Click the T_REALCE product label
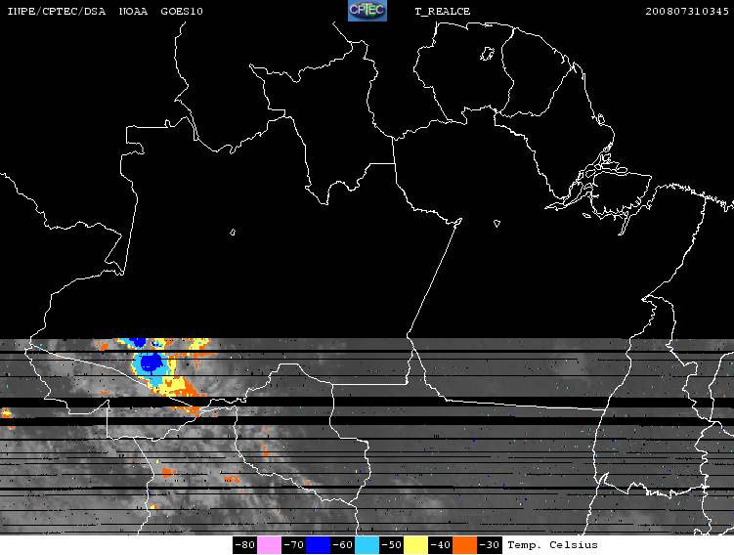 [x=443, y=11]
